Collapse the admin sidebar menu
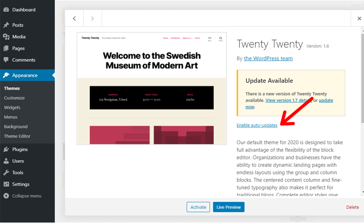Viewport: 364px width, 223px height. click(x=26, y=196)
